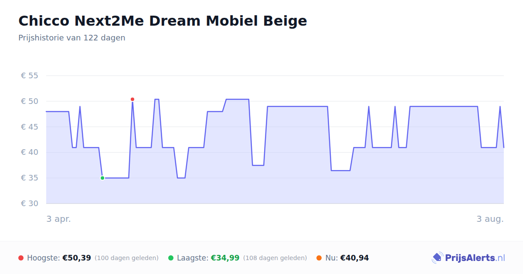Click the Prijshistorie van 122 dagen subtitle
Screen dimensions: 523x274
72,38
